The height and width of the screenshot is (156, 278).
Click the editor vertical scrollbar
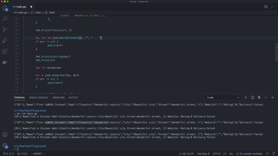pyautogui.click(x=276, y=52)
